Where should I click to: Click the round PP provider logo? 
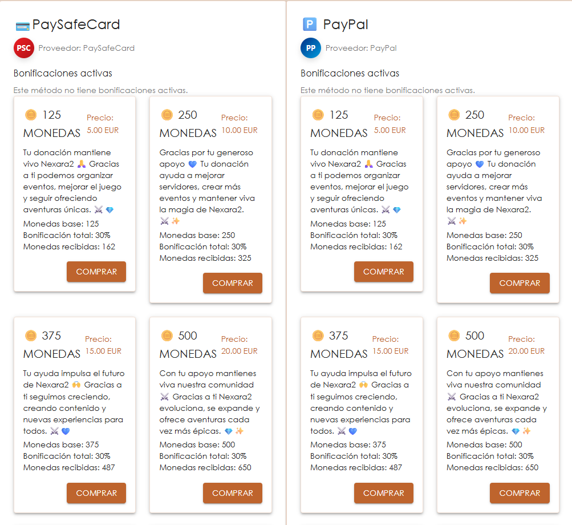point(311,49)
